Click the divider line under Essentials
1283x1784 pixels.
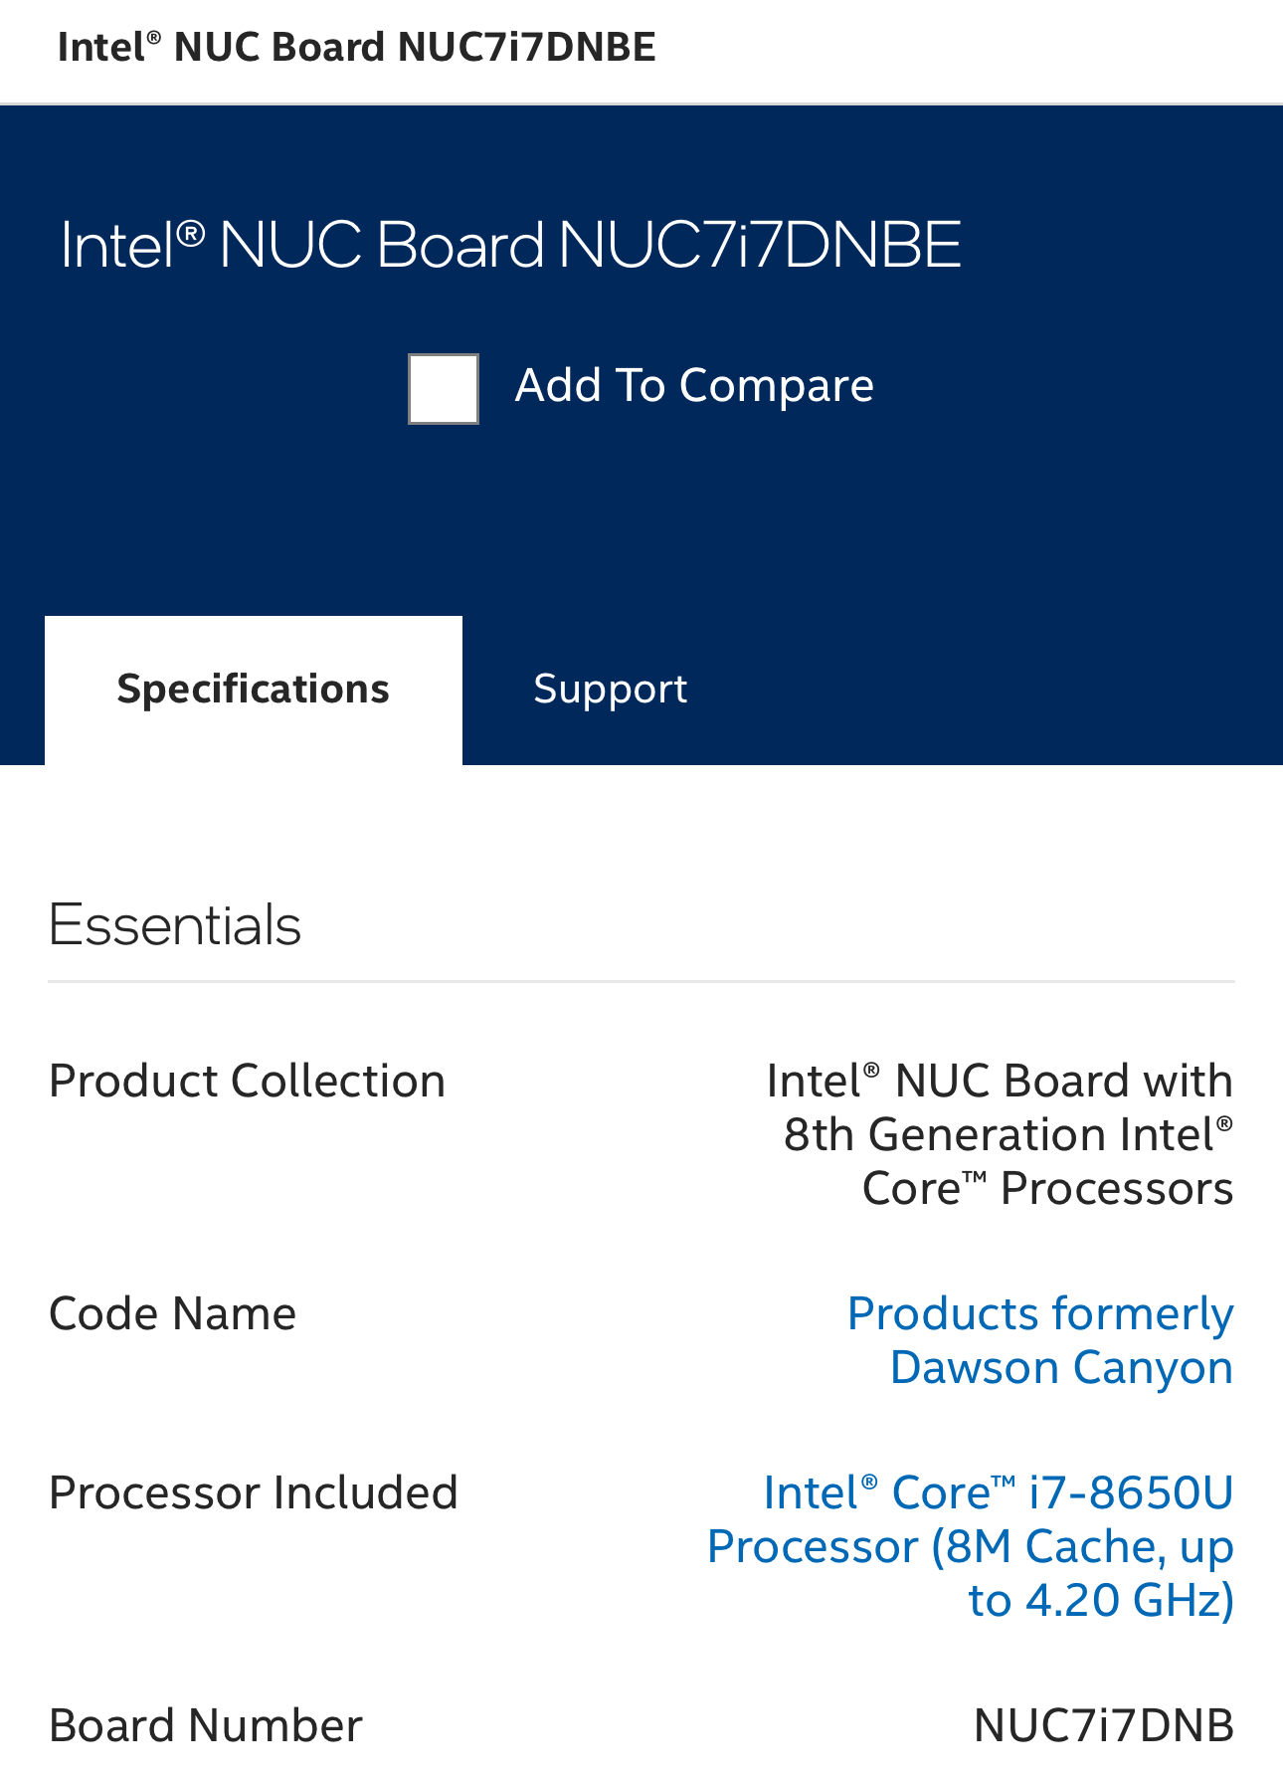pos(641,982)
